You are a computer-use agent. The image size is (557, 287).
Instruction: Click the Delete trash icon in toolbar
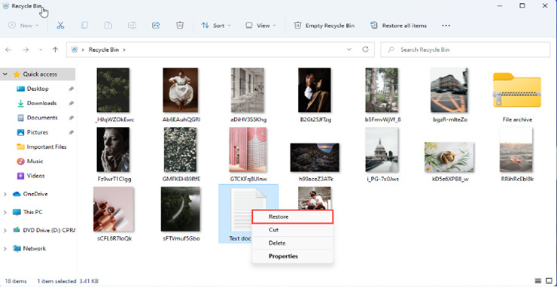[180, 26]
